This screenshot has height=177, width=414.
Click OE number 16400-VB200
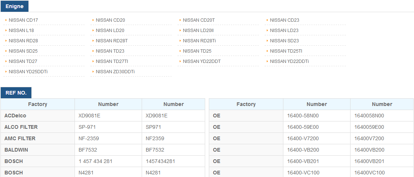[x=317, y=150]
